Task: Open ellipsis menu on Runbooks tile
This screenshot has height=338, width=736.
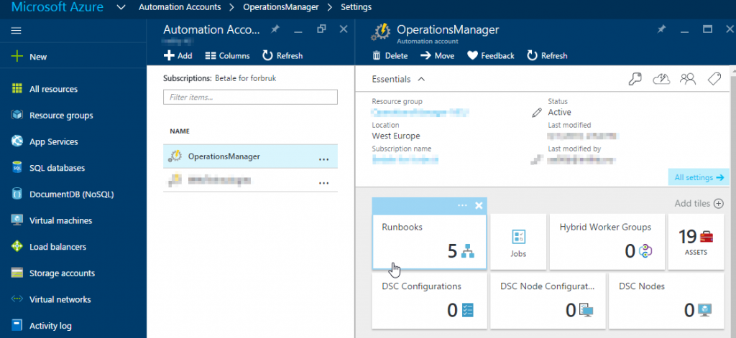Action: point(462,205)
